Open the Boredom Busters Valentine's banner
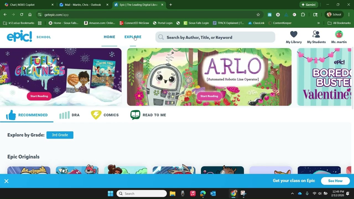The image size is (354, 199). 324,77
